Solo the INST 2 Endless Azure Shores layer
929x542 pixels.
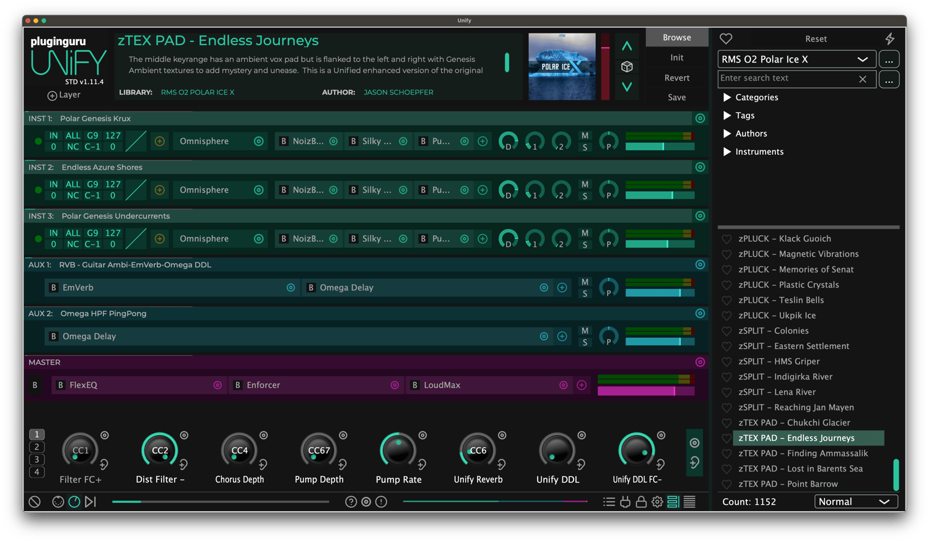(585, 197)
